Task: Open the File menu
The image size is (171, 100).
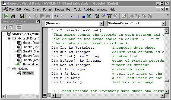Action: click(11, 9)
